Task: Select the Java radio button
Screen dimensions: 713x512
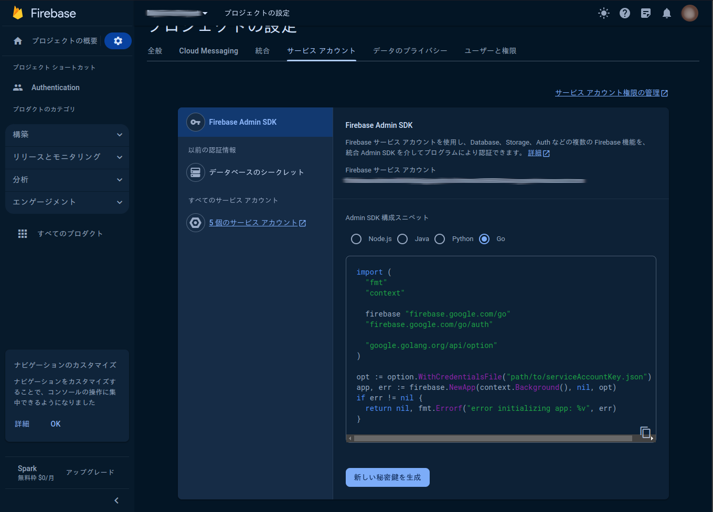Action: point(402,239)
